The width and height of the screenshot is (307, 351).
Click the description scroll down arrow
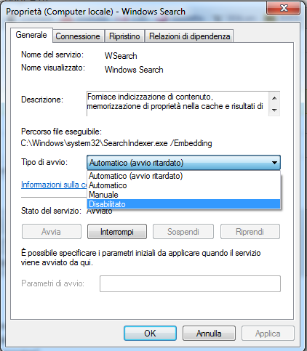pos(274,110)
